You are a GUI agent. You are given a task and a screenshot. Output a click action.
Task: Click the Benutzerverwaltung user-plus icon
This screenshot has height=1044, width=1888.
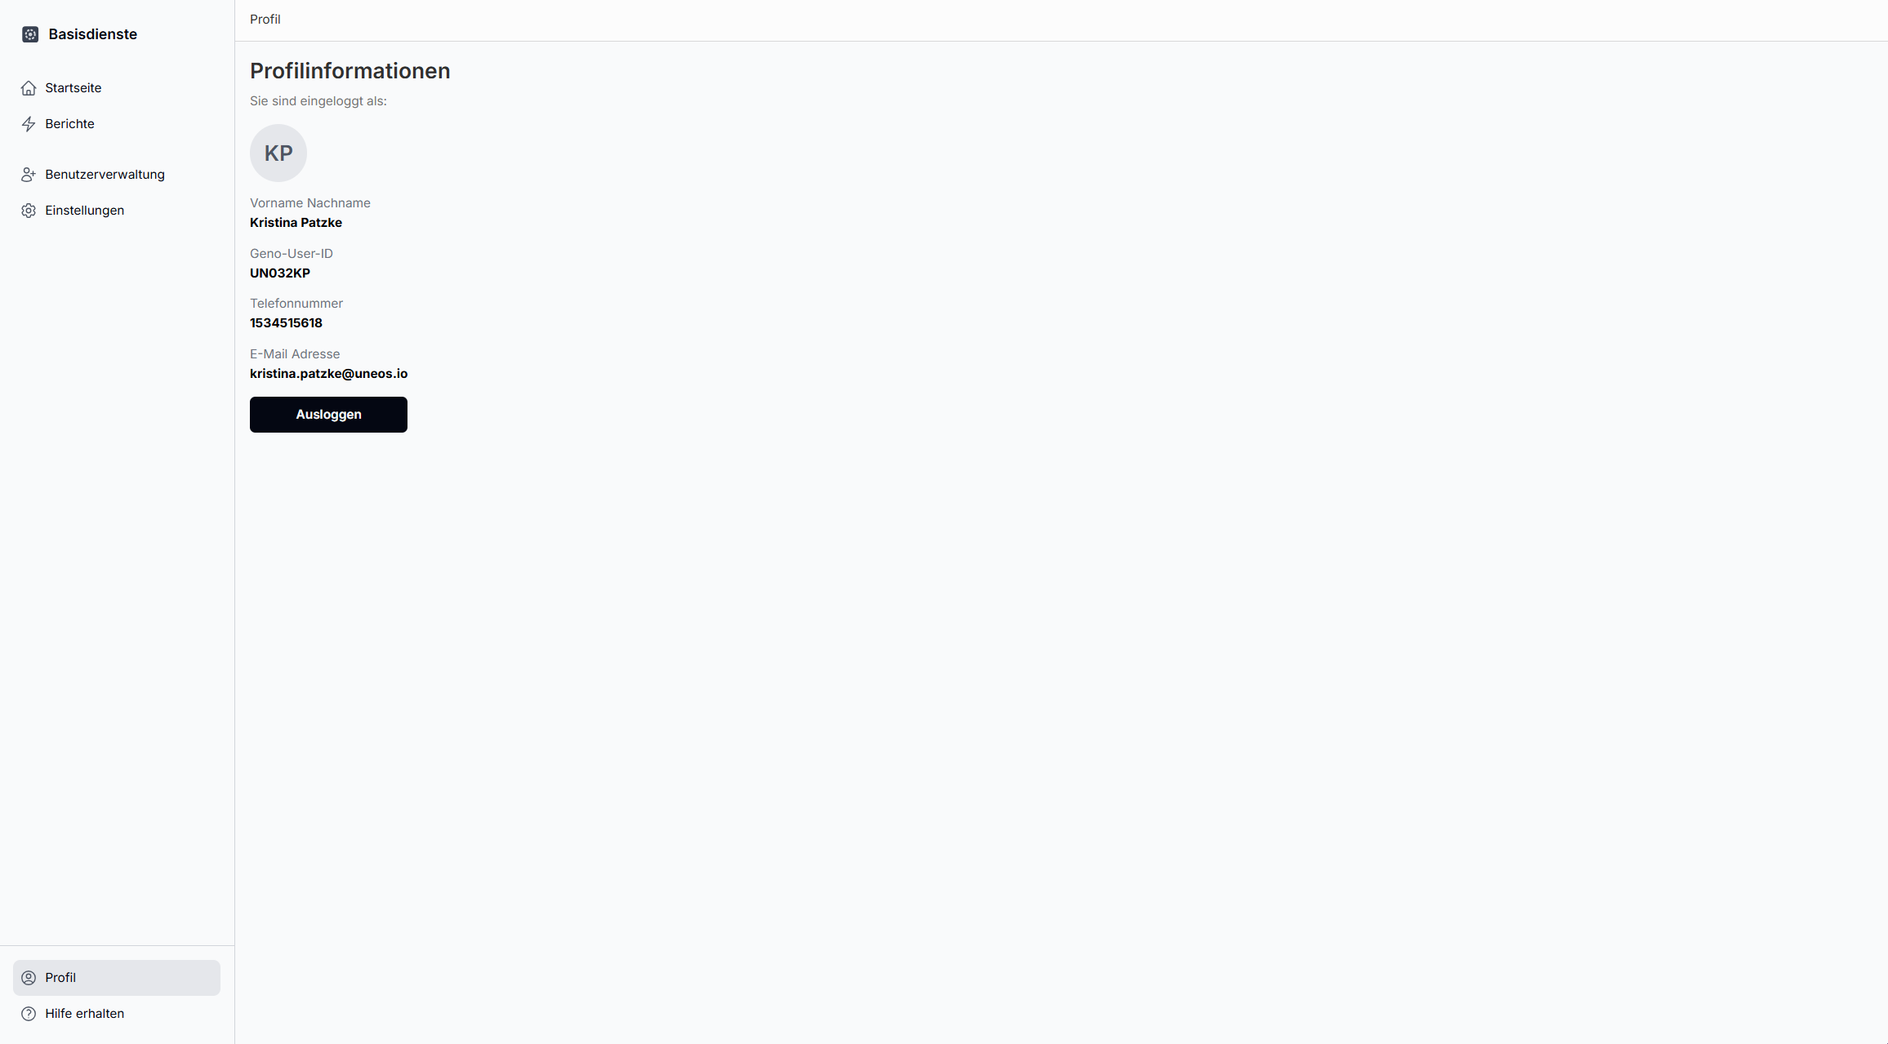click(x=29, y=175)
